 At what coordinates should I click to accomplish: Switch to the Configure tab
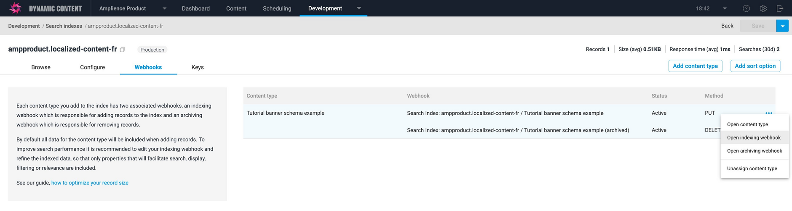(92, 67)
